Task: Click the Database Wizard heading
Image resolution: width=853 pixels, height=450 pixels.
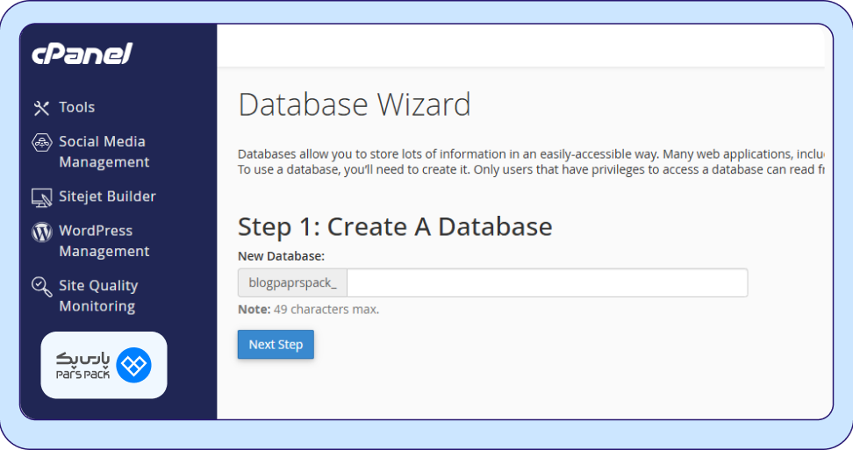Action: coord(355,104)
